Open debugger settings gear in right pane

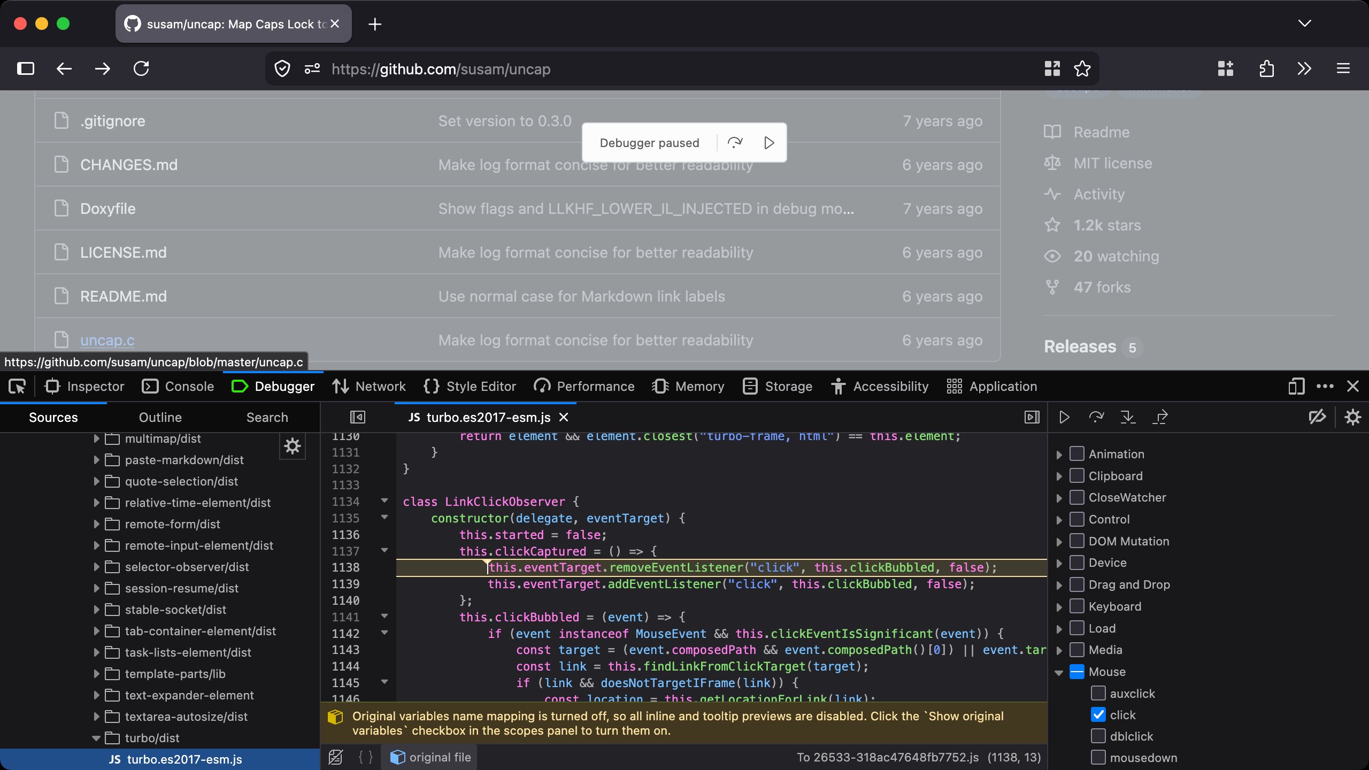[x=1352, y=417]
